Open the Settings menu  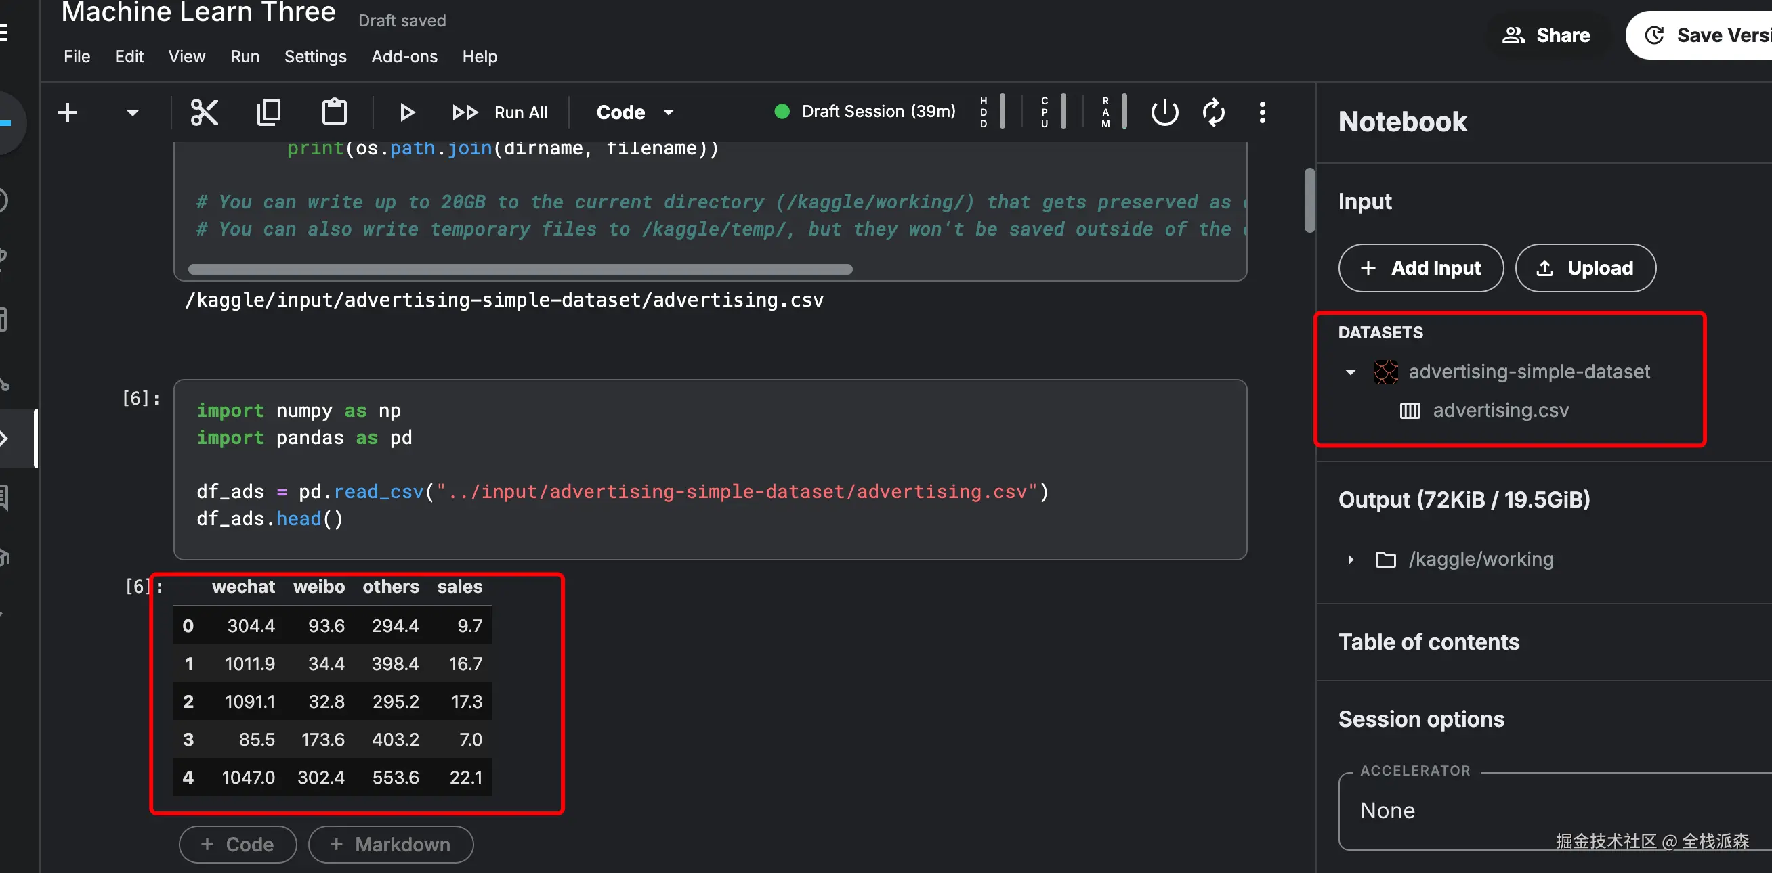[315, 56]
